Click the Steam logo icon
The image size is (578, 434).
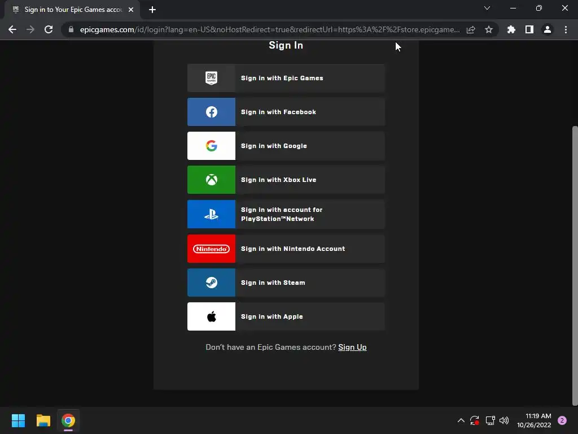211,283
